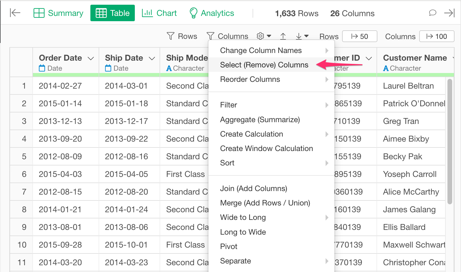Open the comment speech bubble icon
This screenshot has width=461, height=272.
432,13
